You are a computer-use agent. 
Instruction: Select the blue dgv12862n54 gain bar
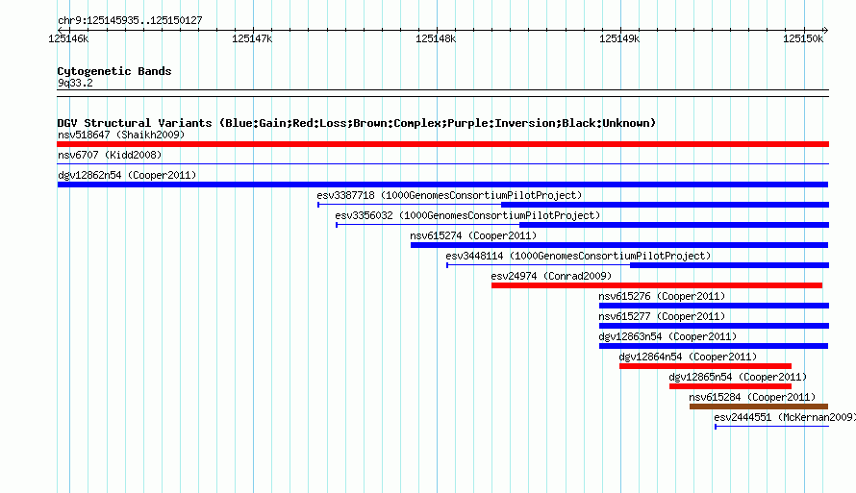pyautogui.click(x=442, y=185)
